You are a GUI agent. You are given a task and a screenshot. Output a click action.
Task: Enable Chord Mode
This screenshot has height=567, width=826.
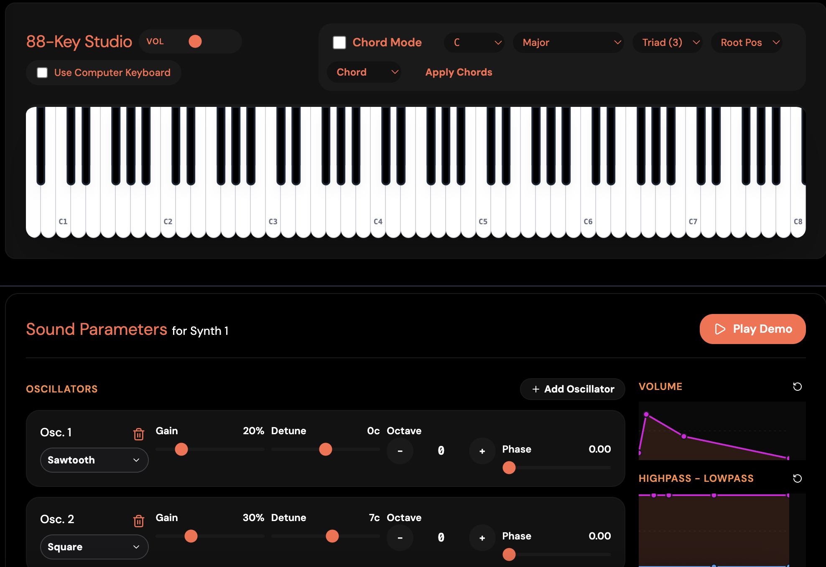(x=339, y=42)
